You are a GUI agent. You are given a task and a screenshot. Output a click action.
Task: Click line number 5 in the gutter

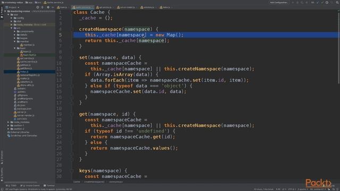(x=60, y=35)
